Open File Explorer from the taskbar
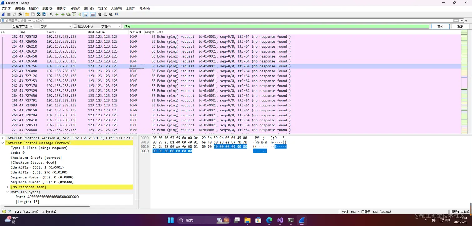 (247, 220)
